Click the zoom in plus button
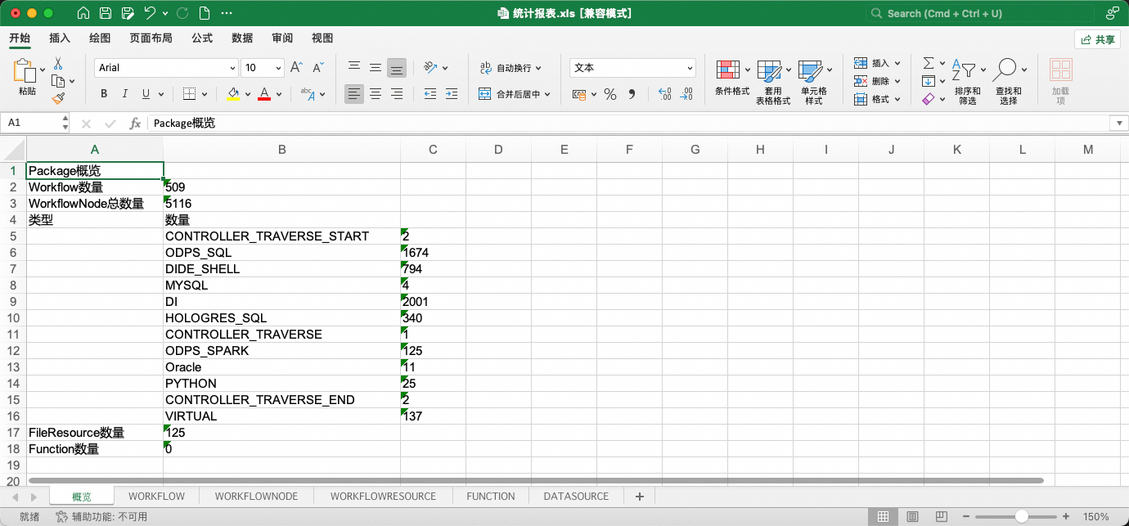This screenshot has width=1129, height=526. [x=1065, y=517]
